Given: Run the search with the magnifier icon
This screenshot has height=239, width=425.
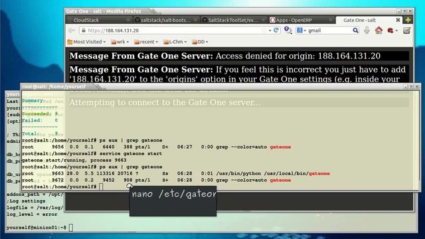Looking at the screenshot, I should [355, 31].
